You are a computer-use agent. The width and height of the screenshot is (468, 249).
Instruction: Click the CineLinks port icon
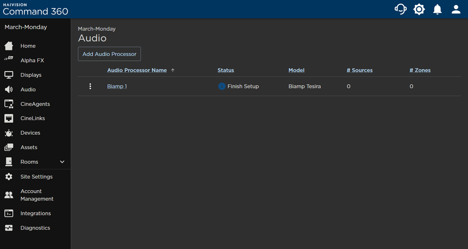[9, 118]
